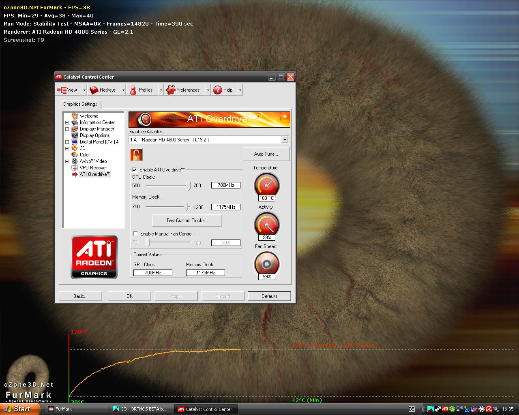
Task: Click the volume speaker tray icon
Action: tap(496, 409)
